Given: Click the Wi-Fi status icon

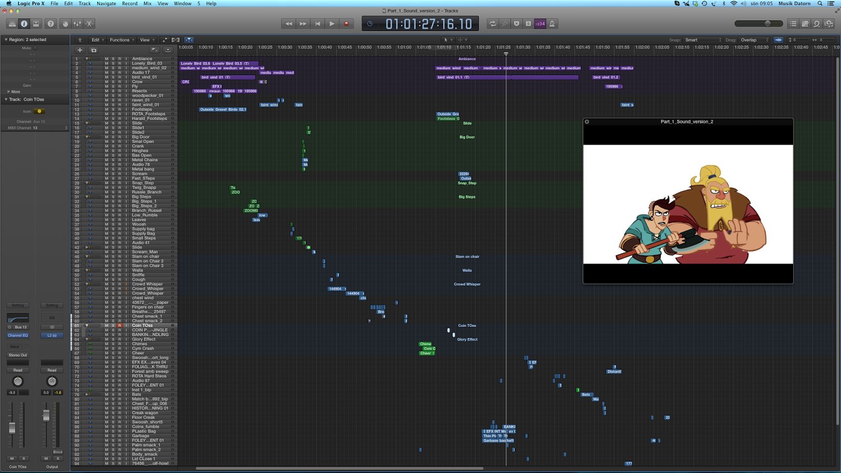Looking at the screenshot, I should click(734, 4).
